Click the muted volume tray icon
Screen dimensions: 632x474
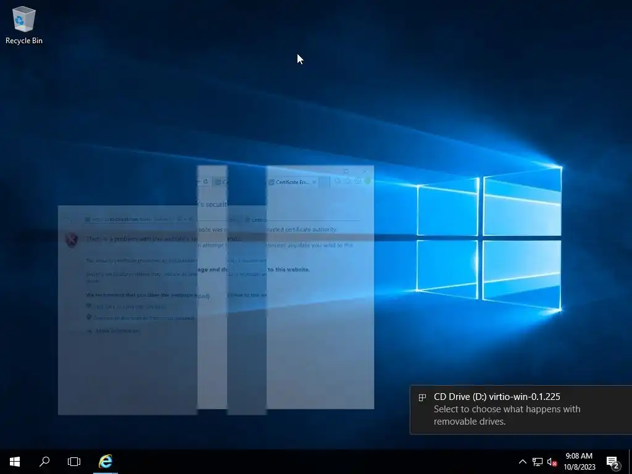click(x=552, y=462)
